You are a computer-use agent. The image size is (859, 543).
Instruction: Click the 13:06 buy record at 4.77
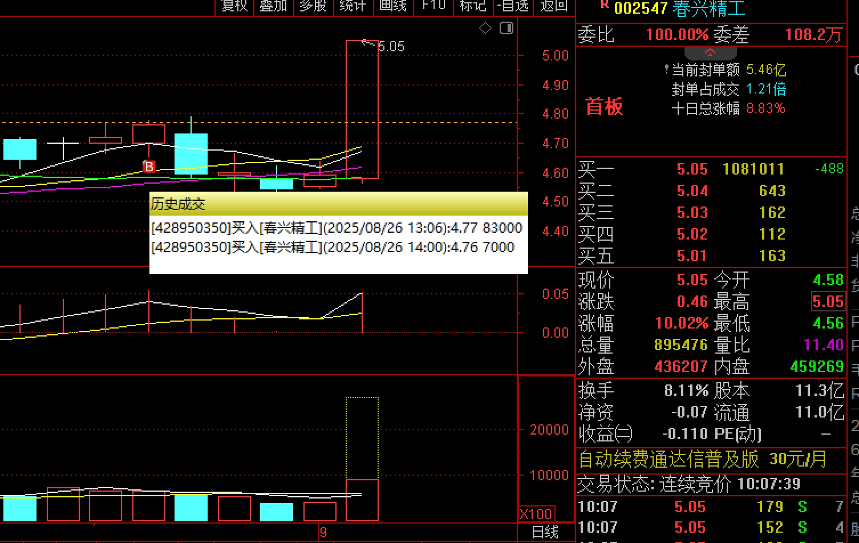coord(337,228)
